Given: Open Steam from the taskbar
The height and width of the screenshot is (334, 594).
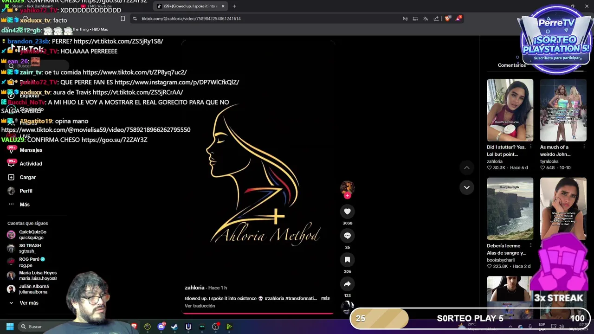Looking at the screenshot, I should coord(174,327).
